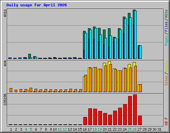Image resolution: width=170 pixels, height=133 pixels.
Task: Click the green hits bar for day 5
Action: pyautogui.click(x=30, y=56)
